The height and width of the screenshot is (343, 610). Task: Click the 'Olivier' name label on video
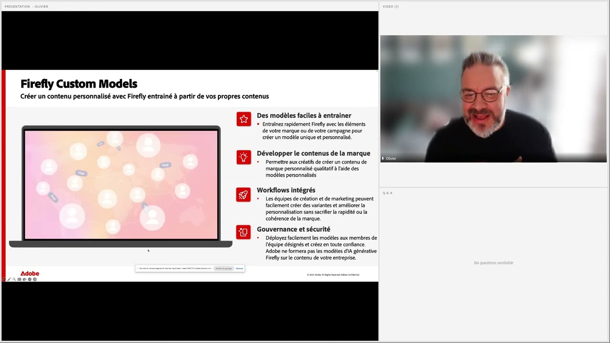(391, 158)
